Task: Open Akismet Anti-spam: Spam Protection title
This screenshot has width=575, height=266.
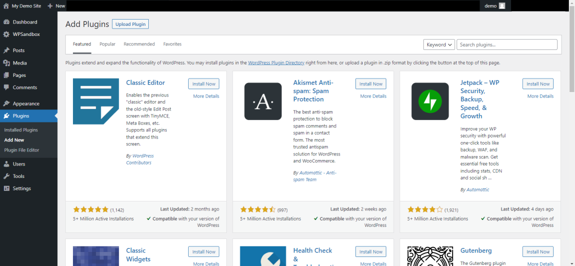Action: click(x=313, y=91)
